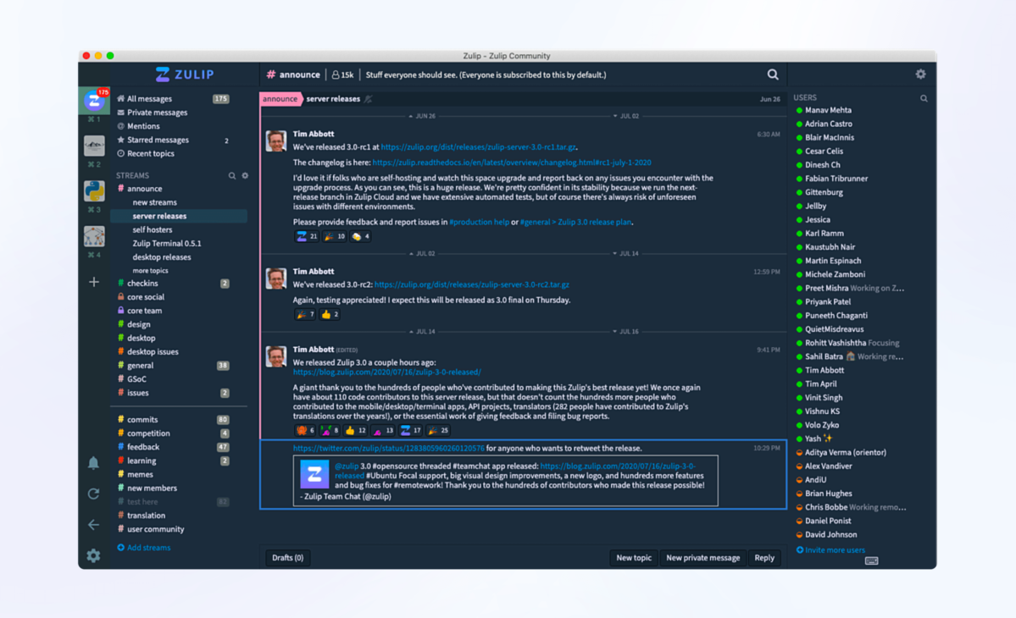Open Recent topics view

[x=150, y=153]
